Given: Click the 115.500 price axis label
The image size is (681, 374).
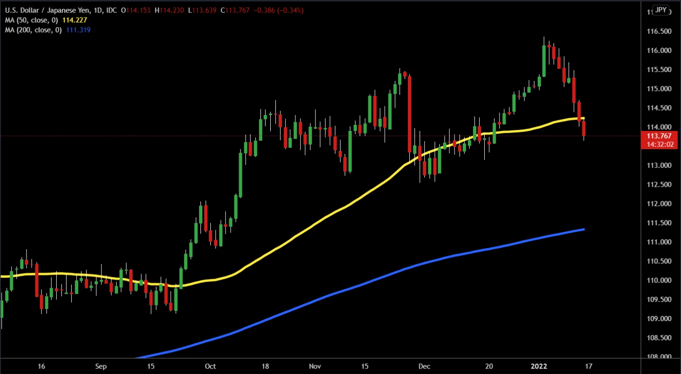Looking at the screenshot, I should click(658, 69).
